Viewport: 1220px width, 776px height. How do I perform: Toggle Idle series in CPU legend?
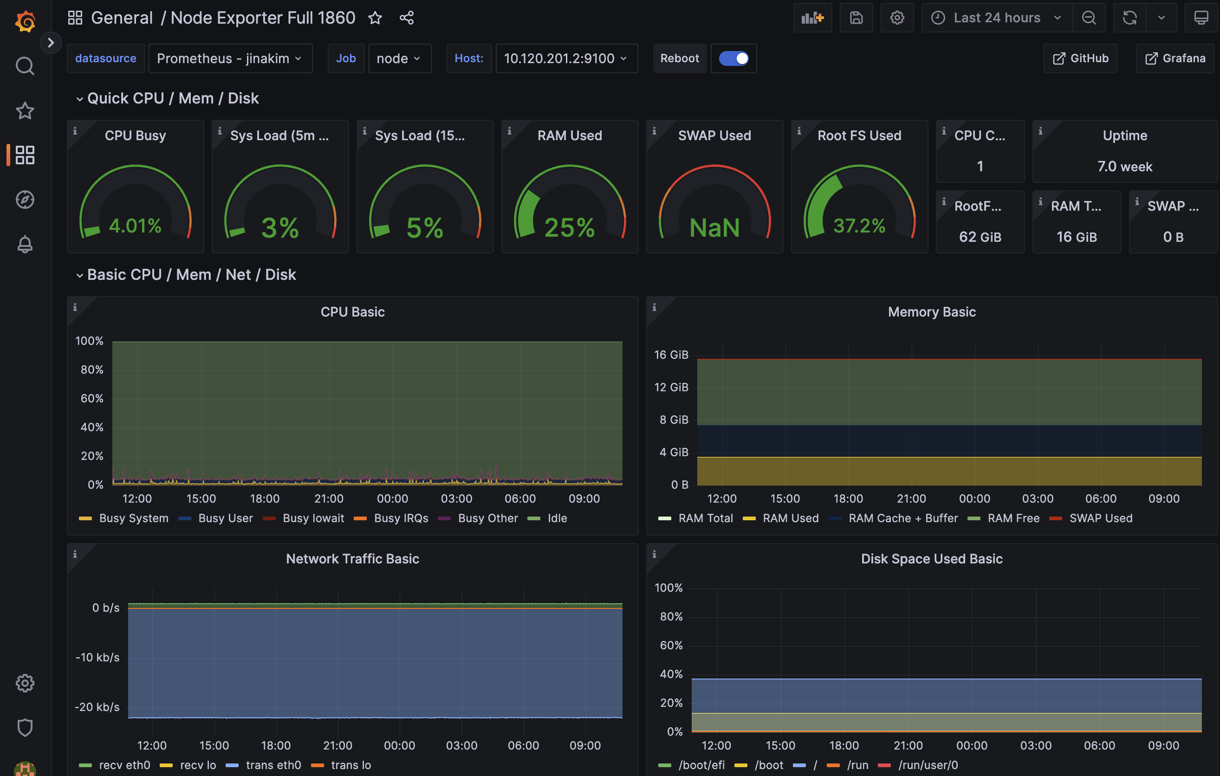click(557, 518)
